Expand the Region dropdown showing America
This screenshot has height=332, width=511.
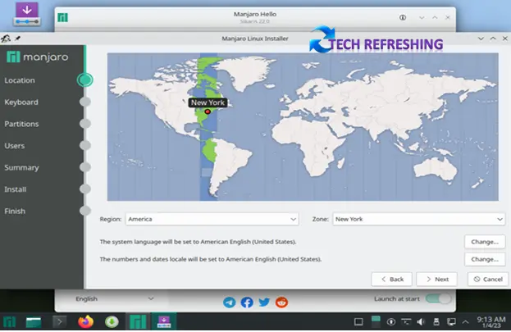tap(212, 220)
